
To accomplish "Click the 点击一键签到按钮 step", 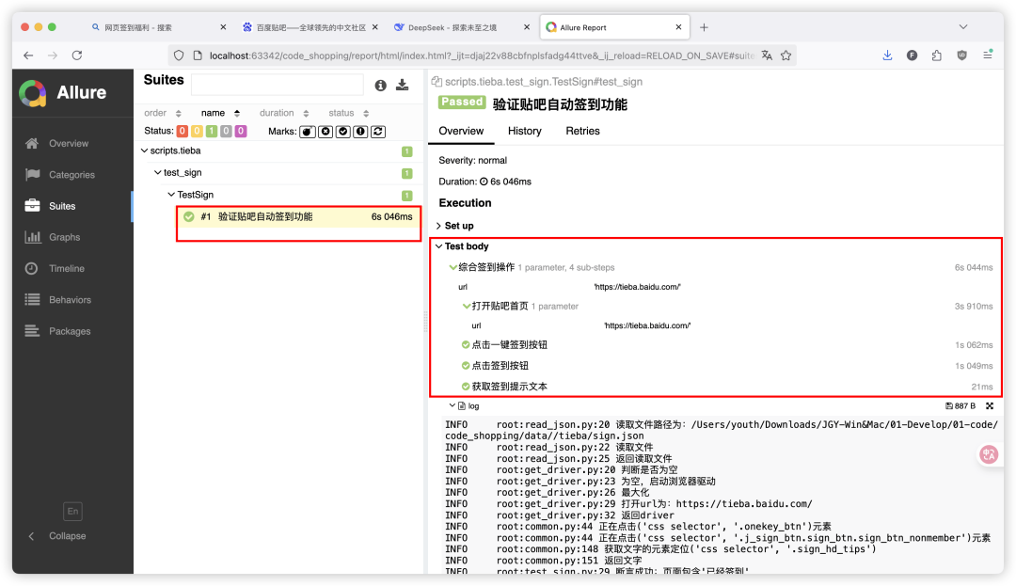I will pyautogui.click(x=509, y=345).
